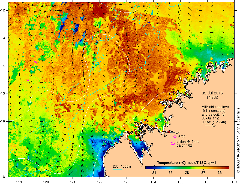Image resolution: width=240 pixels, height=185 pixels.
Task: Click the longitude axis label 125
Action: tap(181, 182)
